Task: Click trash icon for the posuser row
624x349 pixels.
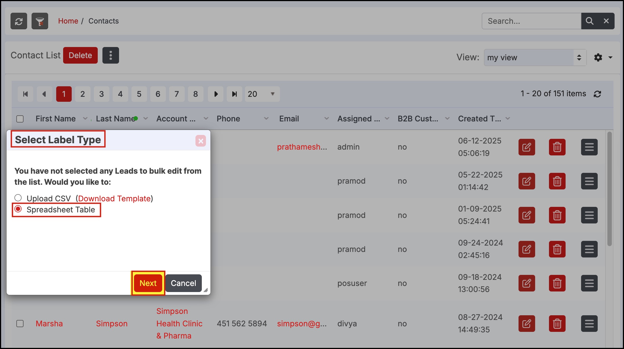Action: pos(557,283)
